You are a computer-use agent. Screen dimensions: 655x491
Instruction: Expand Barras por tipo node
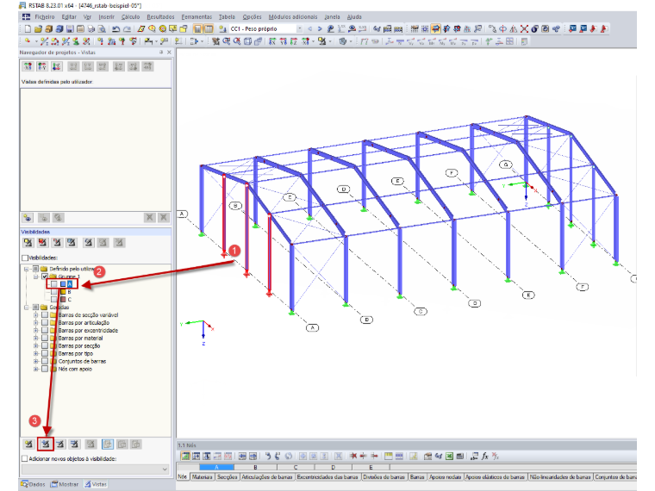36,354
